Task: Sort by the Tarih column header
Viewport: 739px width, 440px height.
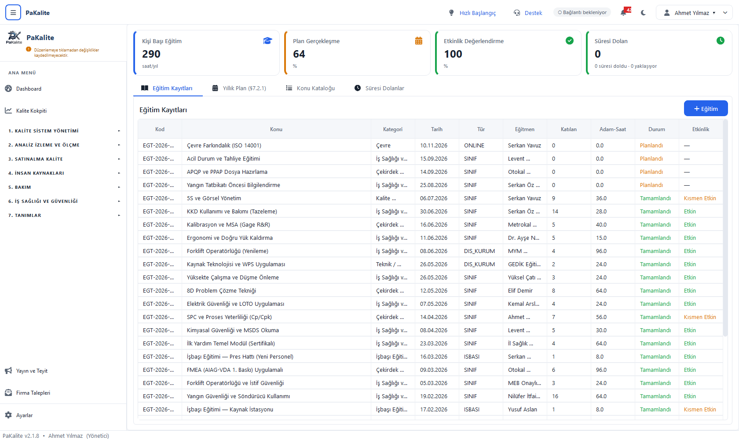Action: click(x=437, y=129)
